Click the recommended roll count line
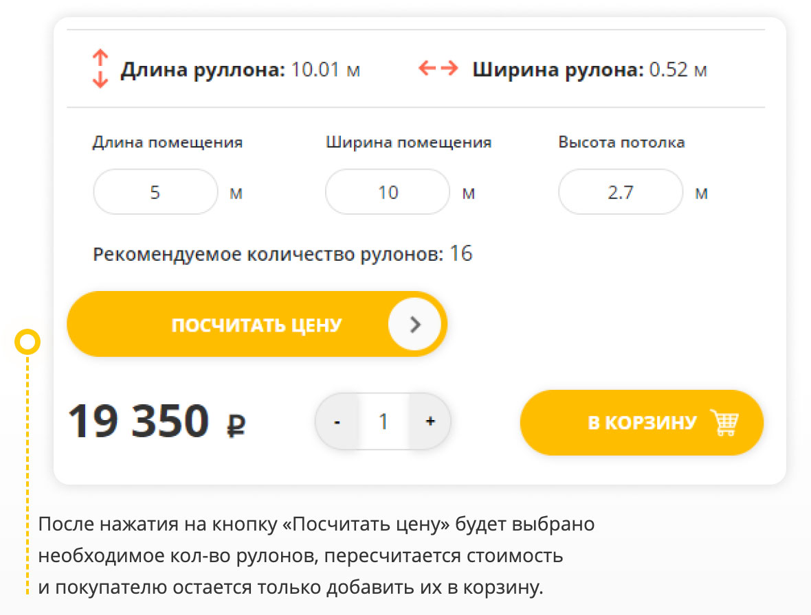The height and width of the screenshot is (615, 811). [x=282, y=255]
